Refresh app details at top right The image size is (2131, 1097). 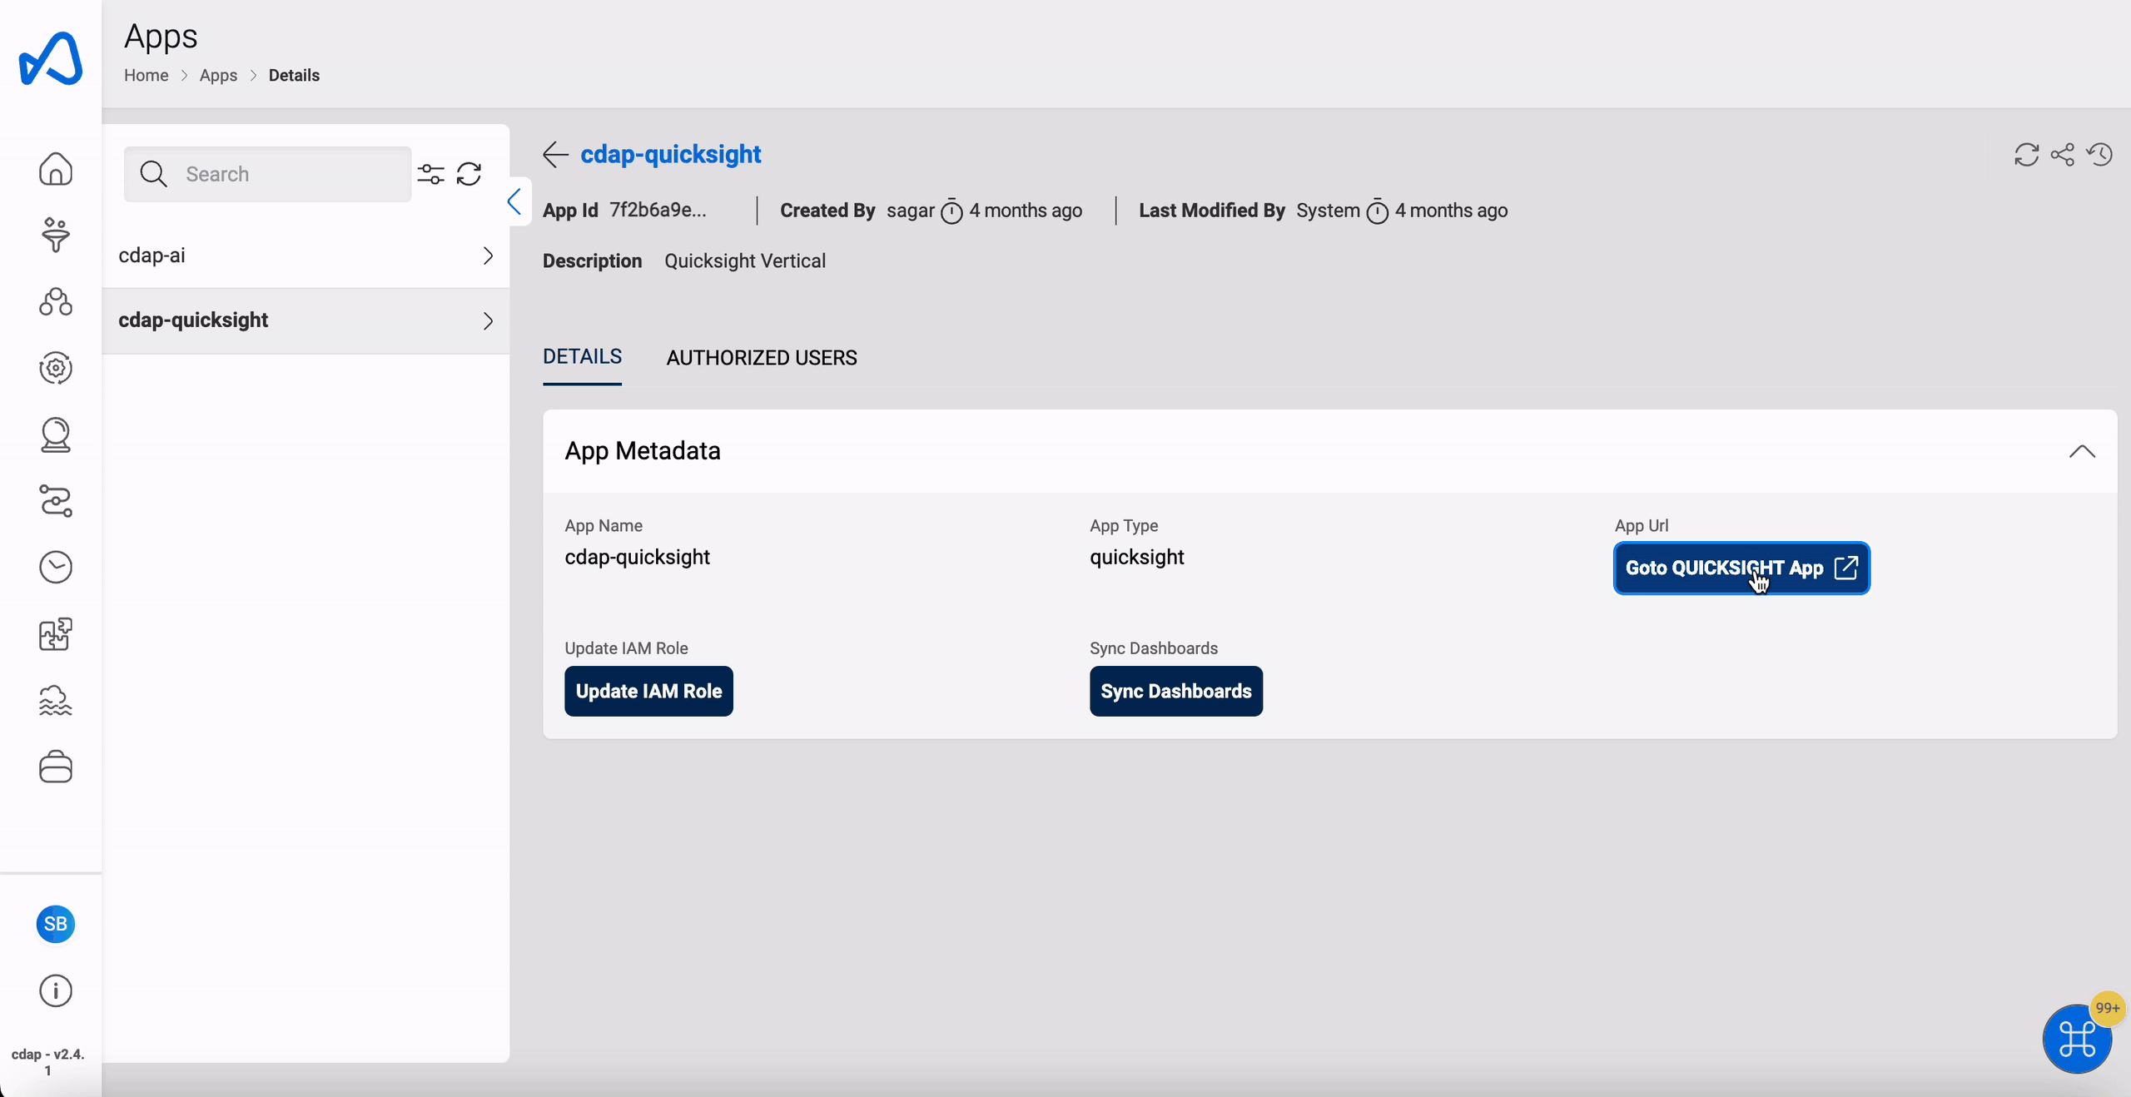[x=2027, y=155]
